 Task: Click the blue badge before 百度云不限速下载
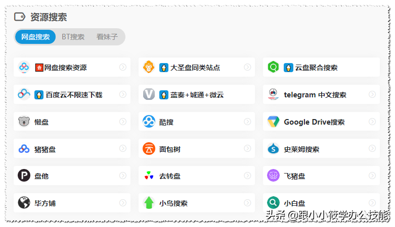39,95
